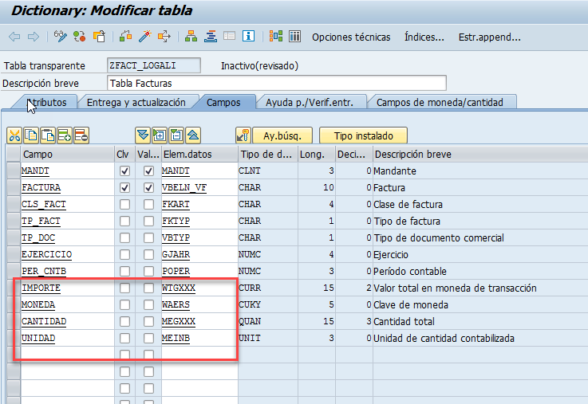This screenshot has width=588, height=404.
Task: Click the collapse include minus icon
Action: pyautogui.click(x=176, y=135)
